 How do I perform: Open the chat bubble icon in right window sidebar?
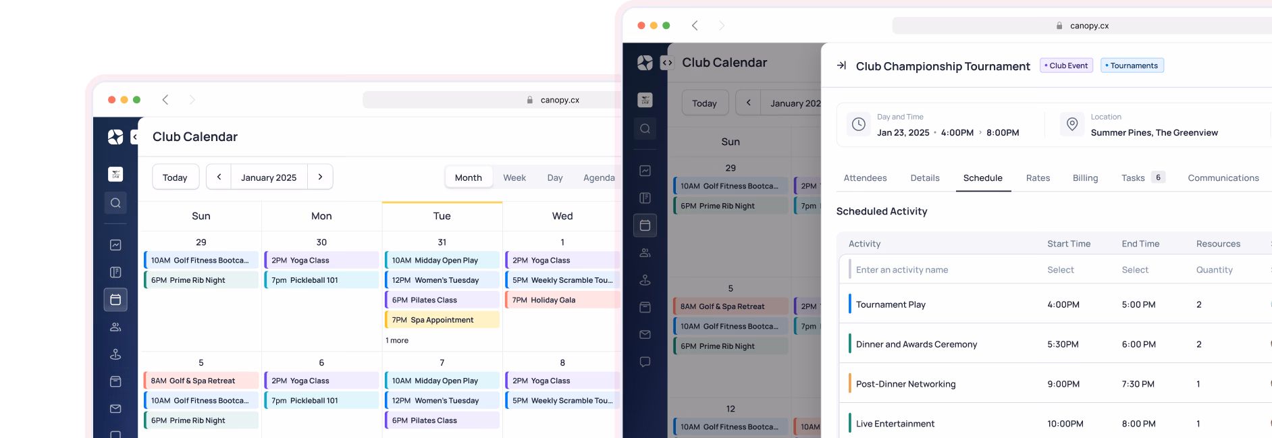[x=645, y=362]
